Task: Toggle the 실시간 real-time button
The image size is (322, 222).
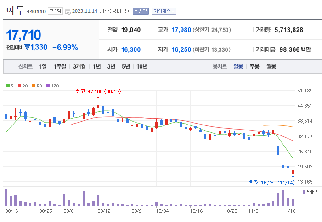Action: click(141, 11)
